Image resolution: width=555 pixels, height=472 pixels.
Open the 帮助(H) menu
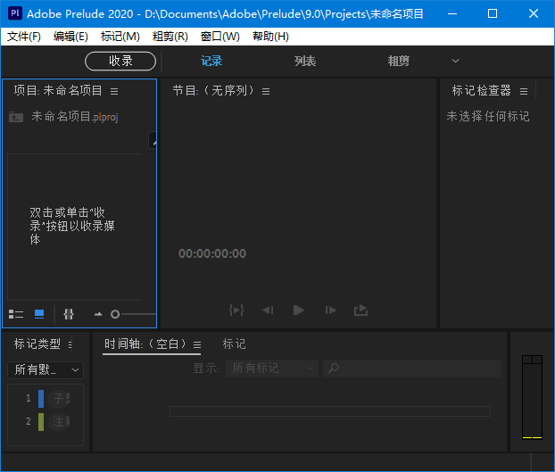(270, 37)
